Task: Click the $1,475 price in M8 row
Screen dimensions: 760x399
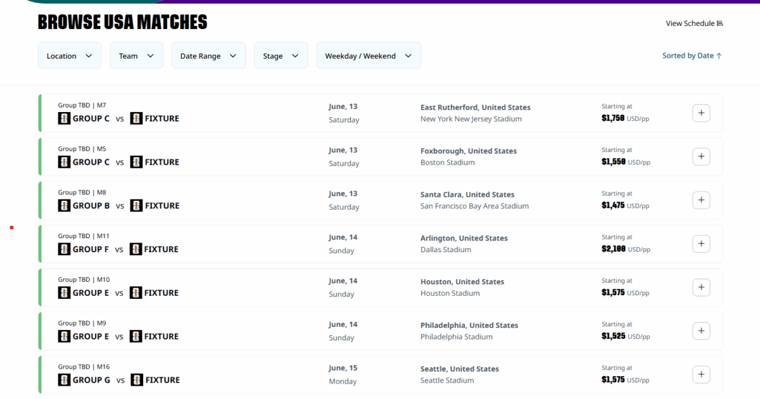Action: [613, 206]
